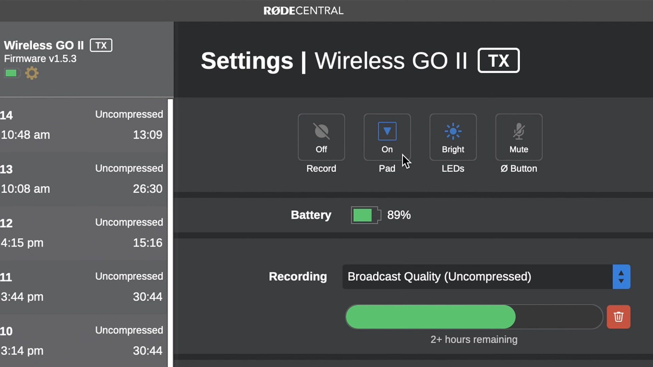Click the muted microphone icon
This screenshot has width=653, height=367.
(519, 131)
